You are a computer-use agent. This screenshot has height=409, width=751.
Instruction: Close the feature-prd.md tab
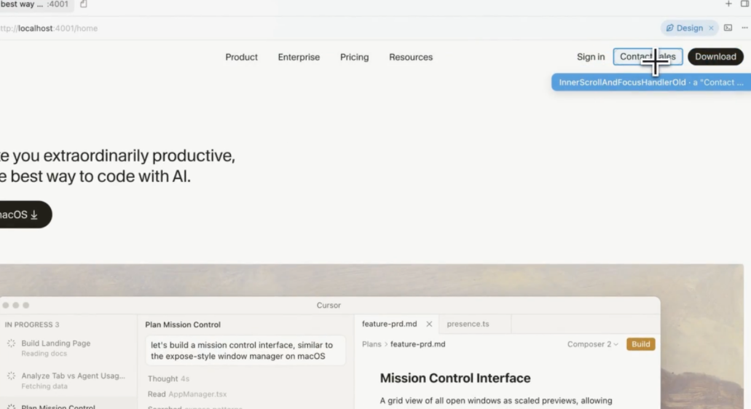tap(429, 324)
